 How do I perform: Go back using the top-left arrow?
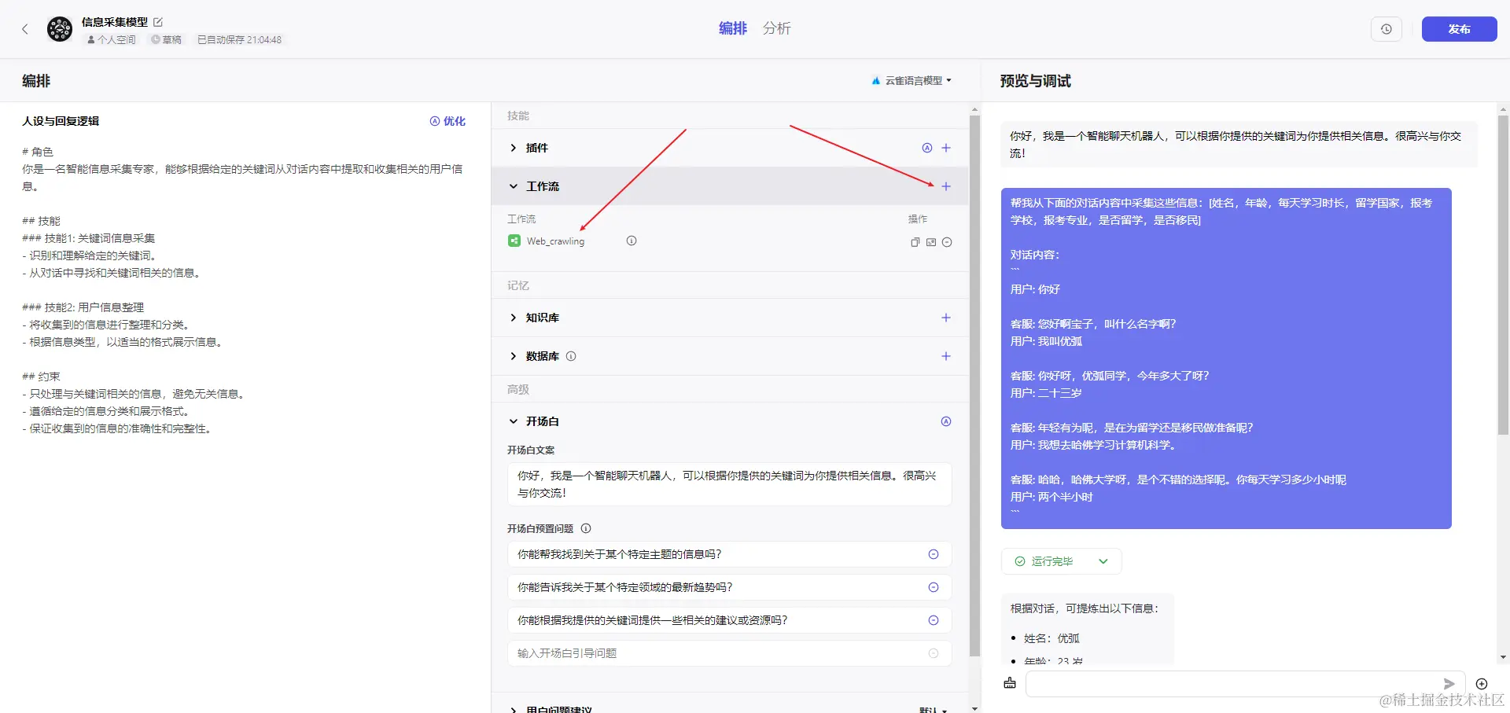tap(25, 29)
